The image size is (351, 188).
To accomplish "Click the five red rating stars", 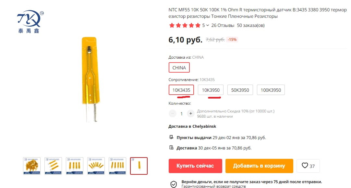I will coord(185,25).
